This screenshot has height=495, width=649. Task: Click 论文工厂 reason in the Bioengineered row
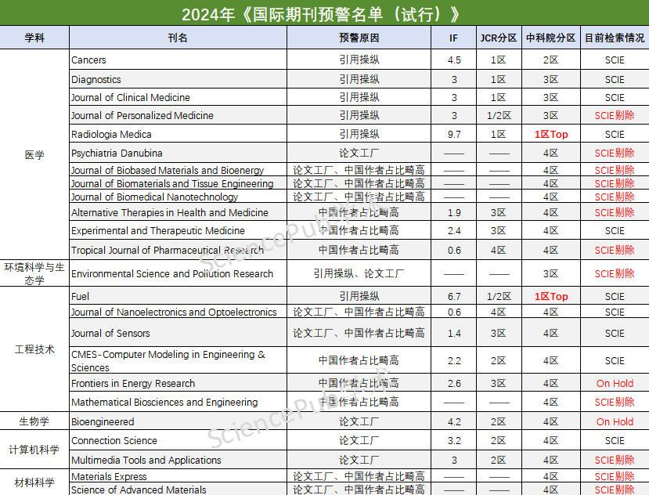359,421
